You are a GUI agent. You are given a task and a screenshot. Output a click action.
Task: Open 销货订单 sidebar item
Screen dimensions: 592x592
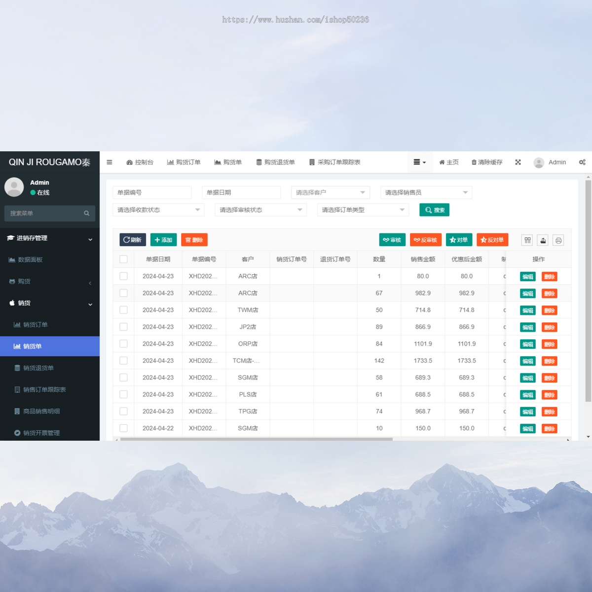click(x=50, y=325)
